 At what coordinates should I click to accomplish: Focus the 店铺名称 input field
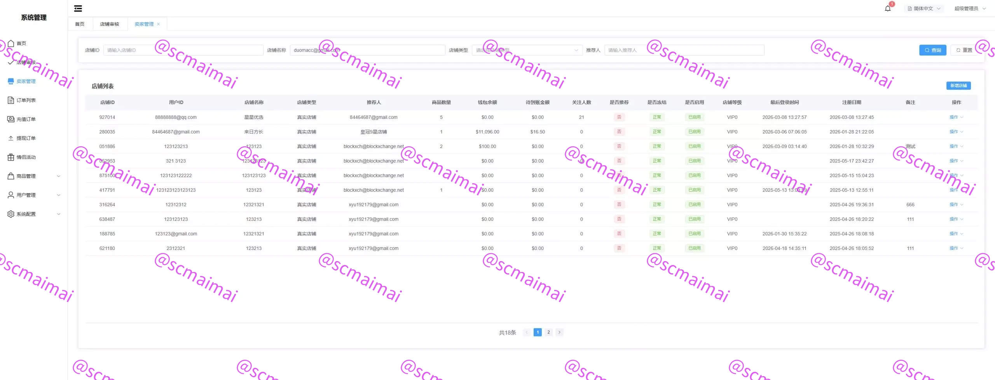[367, 50]
